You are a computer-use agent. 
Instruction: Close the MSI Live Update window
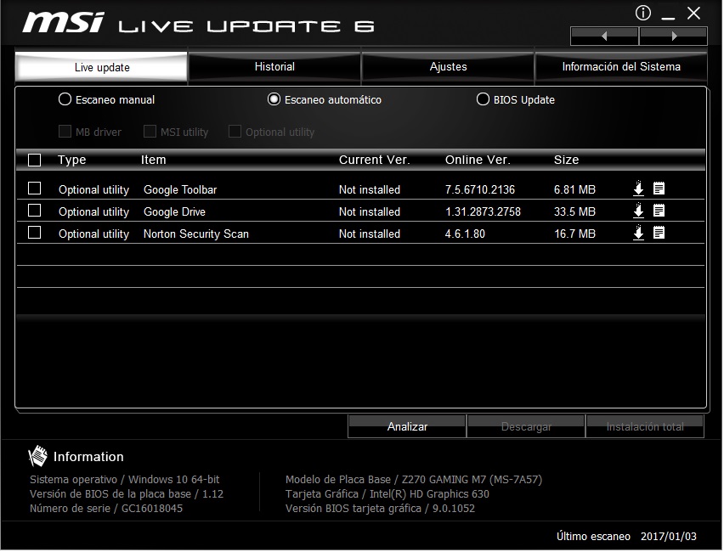(x=693, y=14)
